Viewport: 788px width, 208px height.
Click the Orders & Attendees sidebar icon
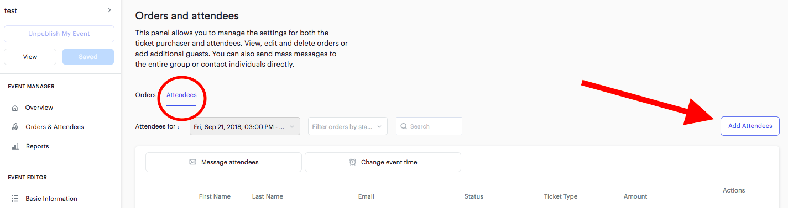pos(15,127)
